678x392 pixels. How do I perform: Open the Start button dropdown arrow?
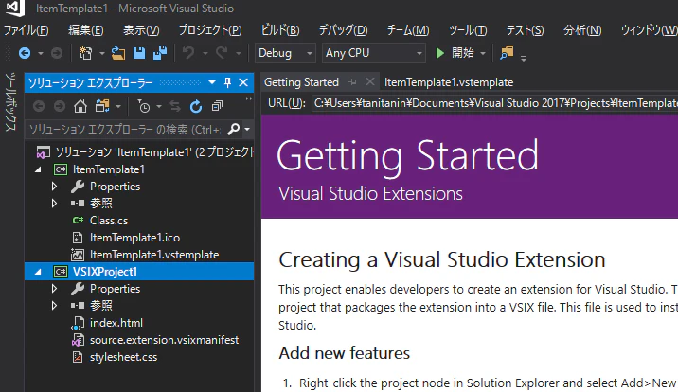483,54
